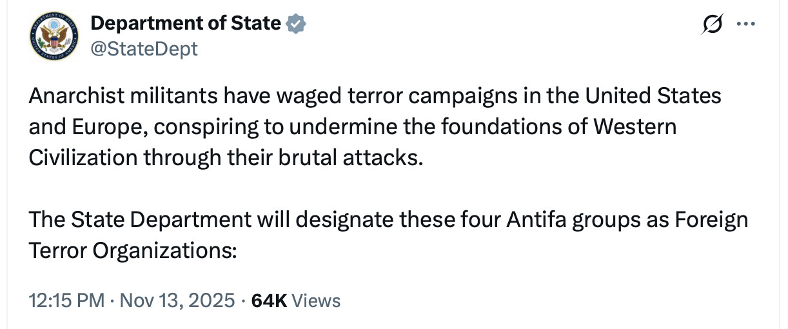Image resolution: width=788 pixels, height=329 pixels.
Task: Click the Nov 13, 2025 date
Action: [176, 300]
